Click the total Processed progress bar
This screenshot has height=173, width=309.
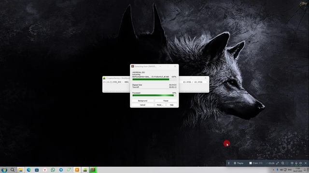[154, 96]
